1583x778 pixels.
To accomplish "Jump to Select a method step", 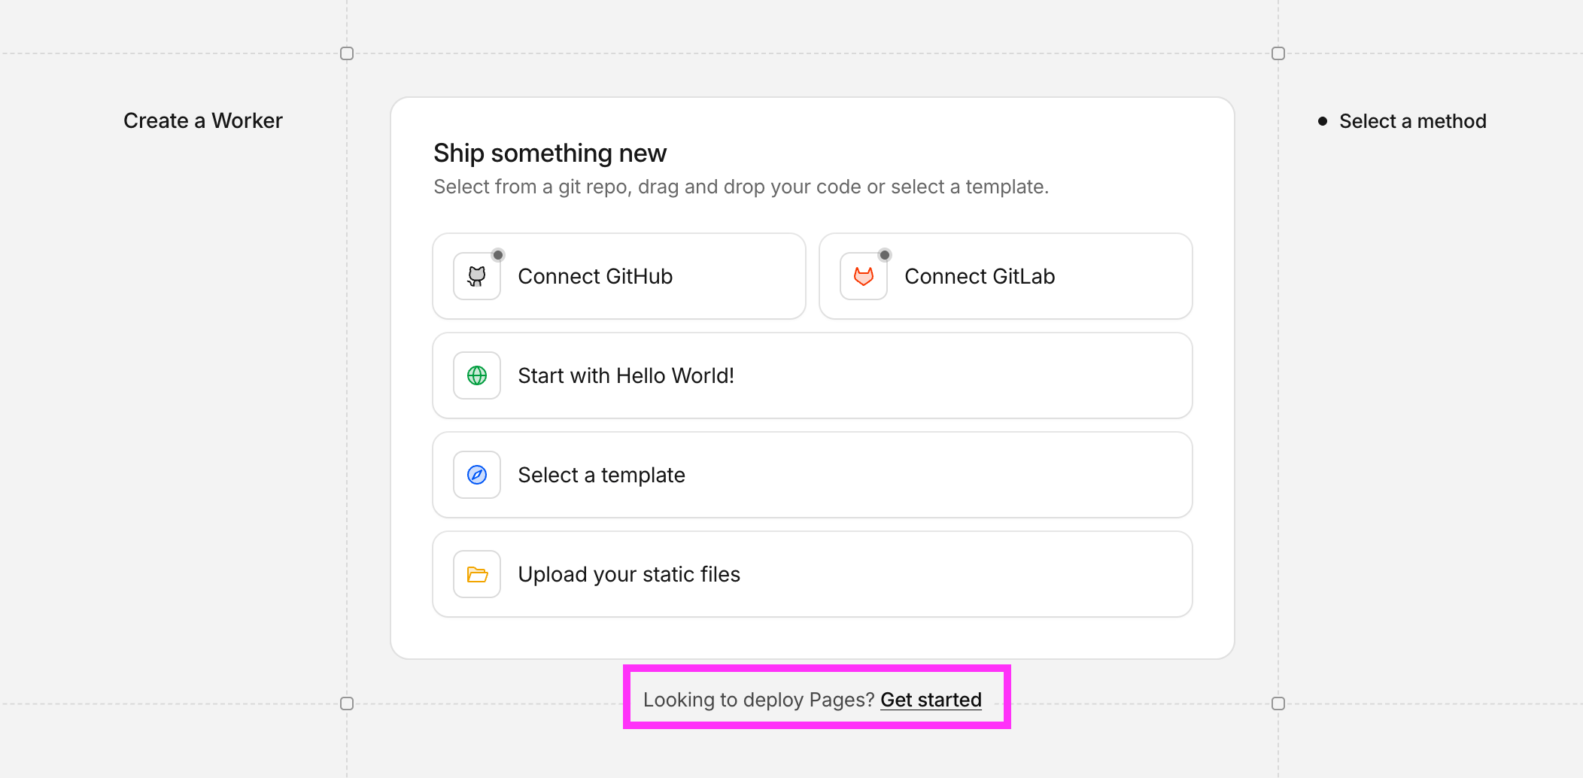I will 1412,121.
